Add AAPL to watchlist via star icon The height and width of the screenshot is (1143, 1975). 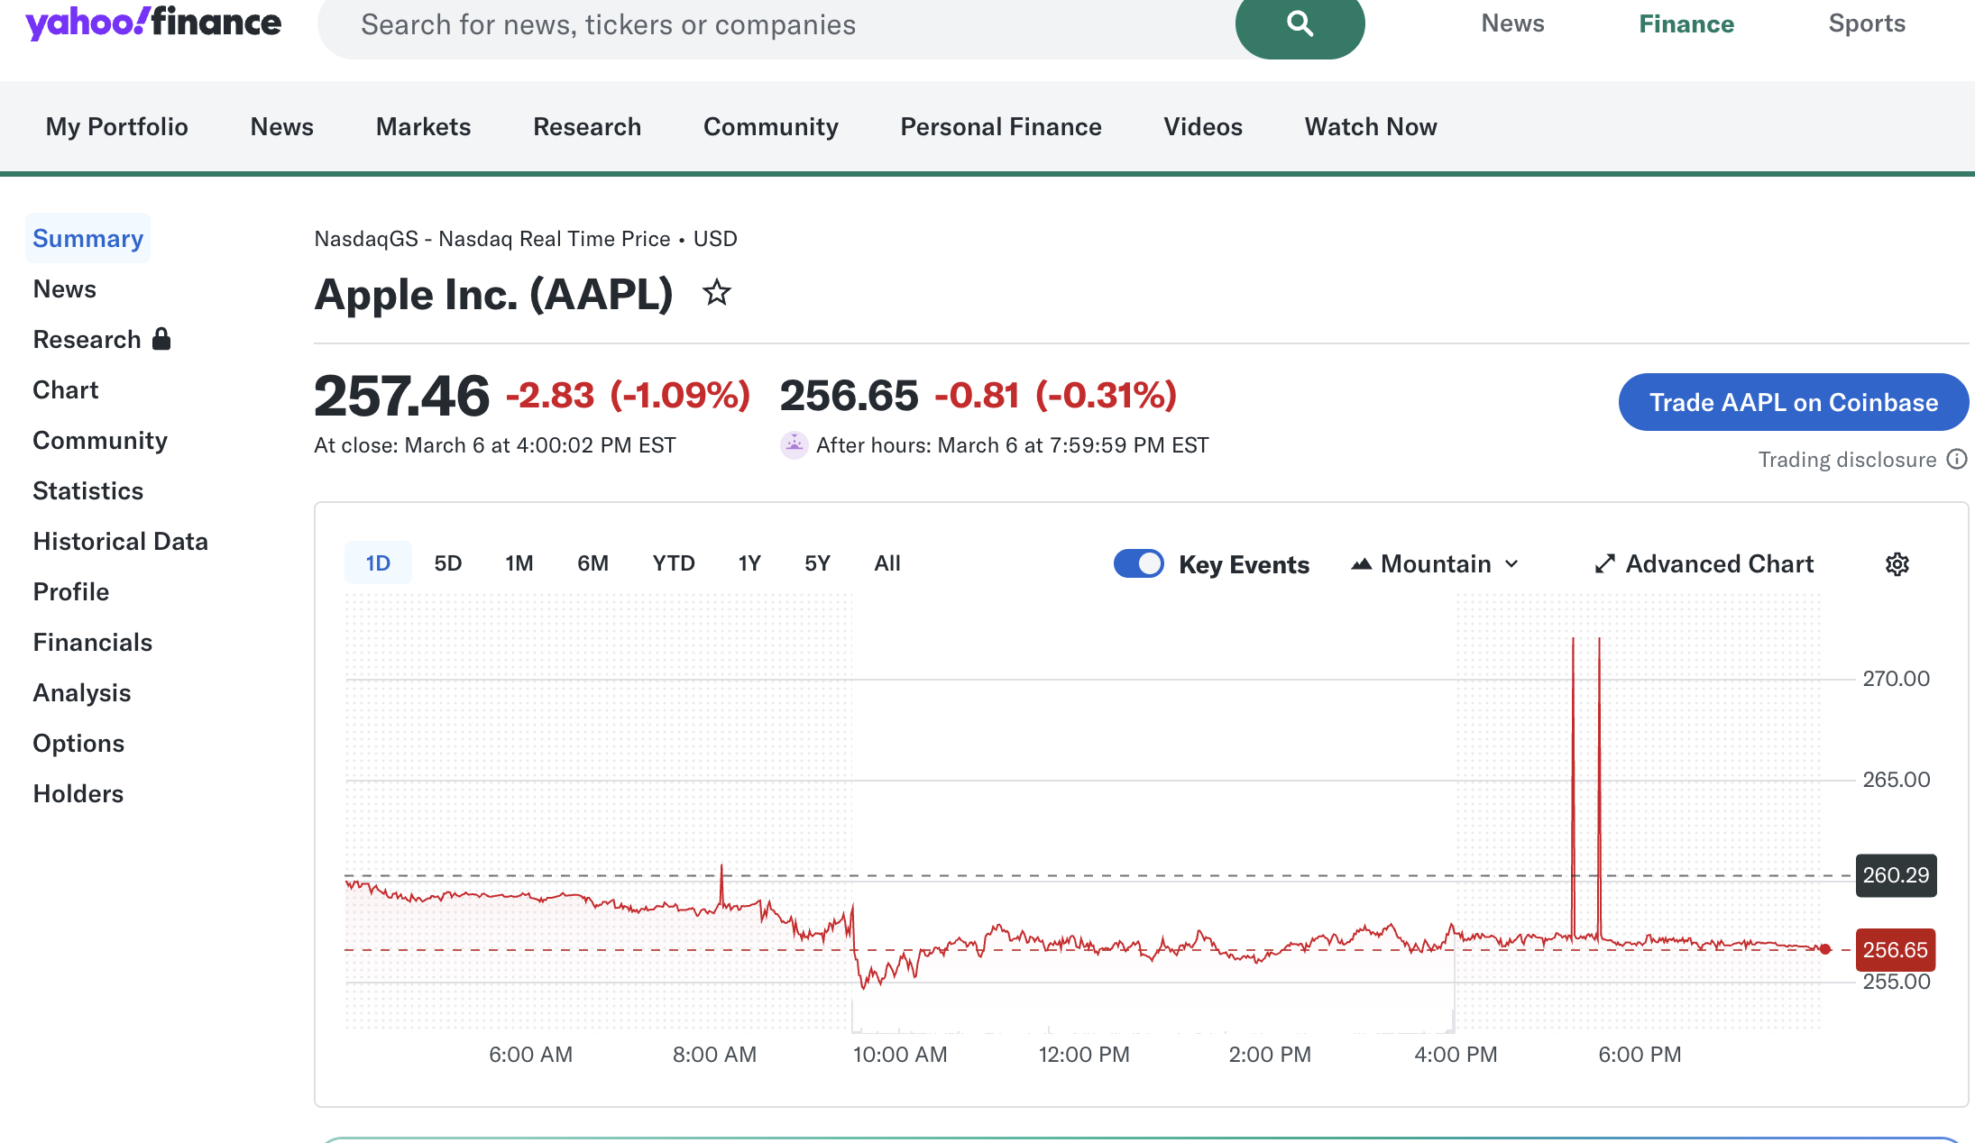coord(717,293)
